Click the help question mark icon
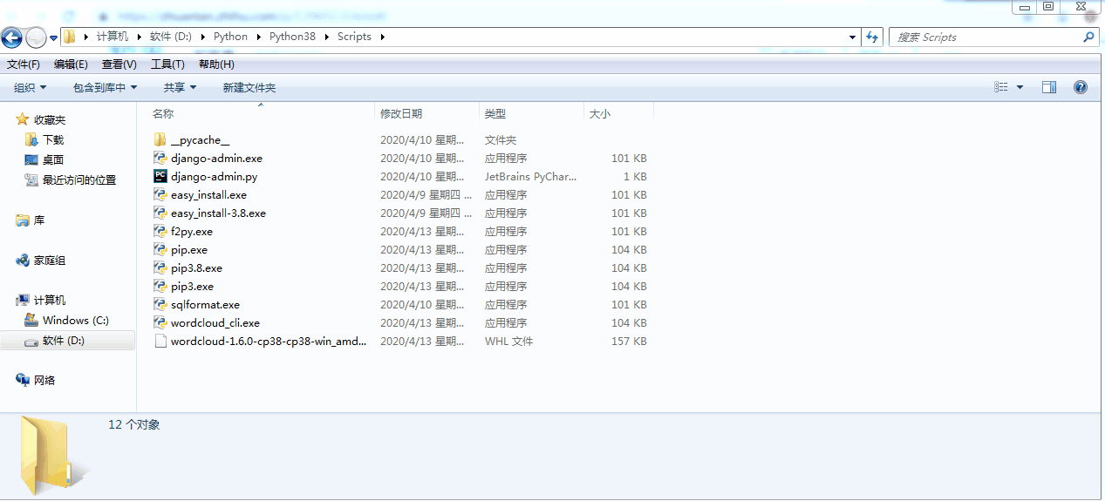The width and height of the screenshot is (1105, 501). point(1081,87)
